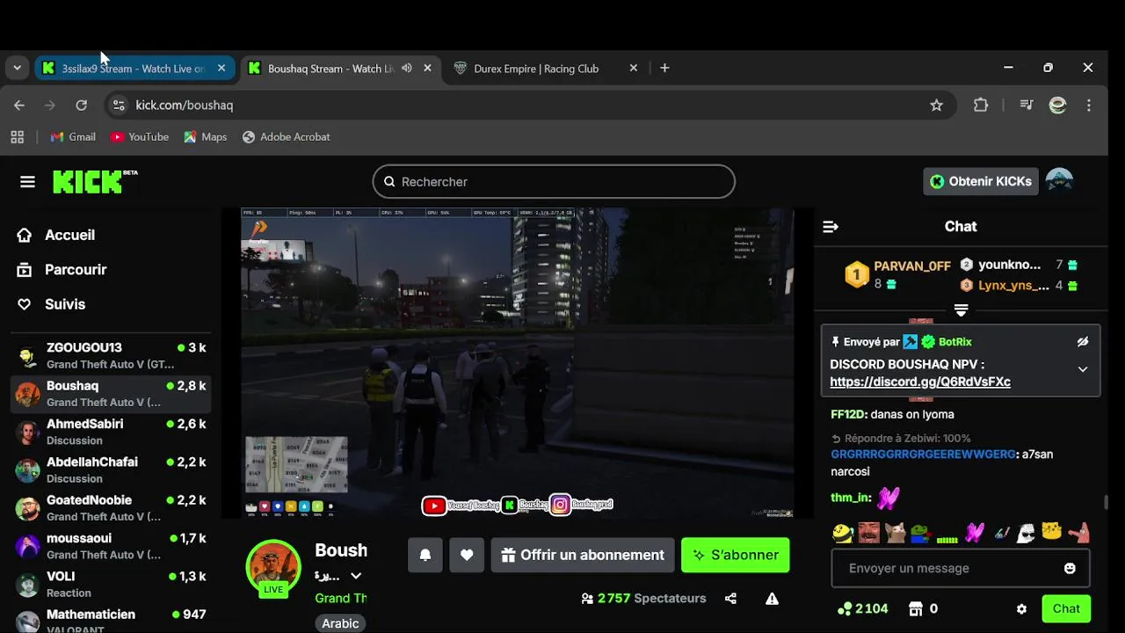Image resolution: width=1125 pixels, height=633 pixels.
Task: Open Mathematicien channel
Action: tap(111, 620)
